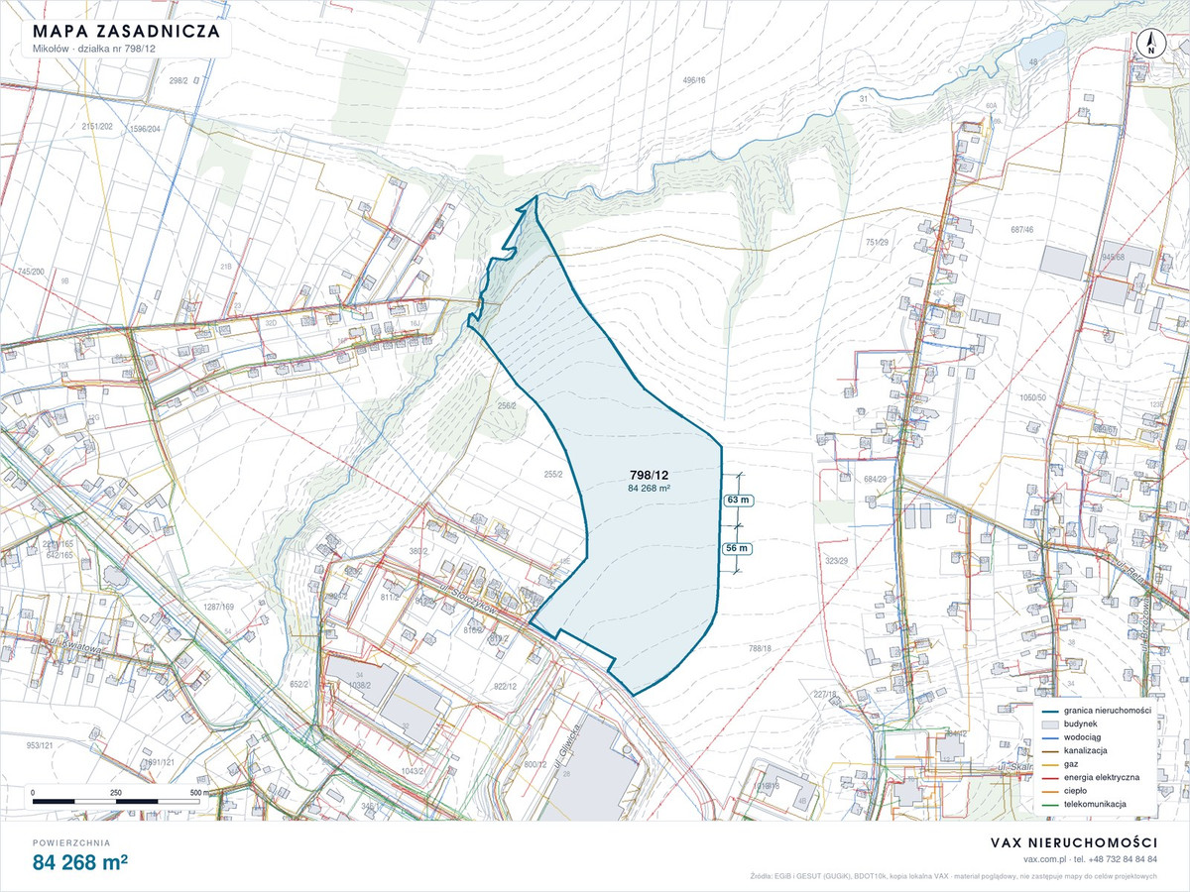Select the kanalizacja legend label
1190x892 pixels.
(x=1088, y=751)
